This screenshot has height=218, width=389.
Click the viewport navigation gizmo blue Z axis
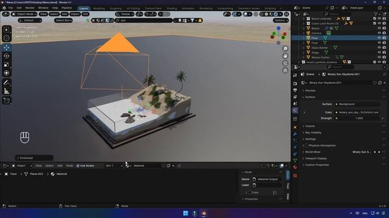tap(278, 28)
